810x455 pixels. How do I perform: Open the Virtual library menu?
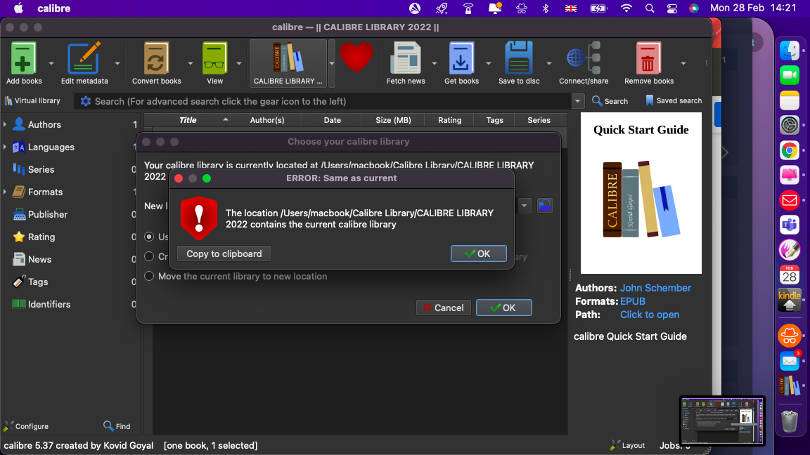pyautogui.click(x=32, y=100)
